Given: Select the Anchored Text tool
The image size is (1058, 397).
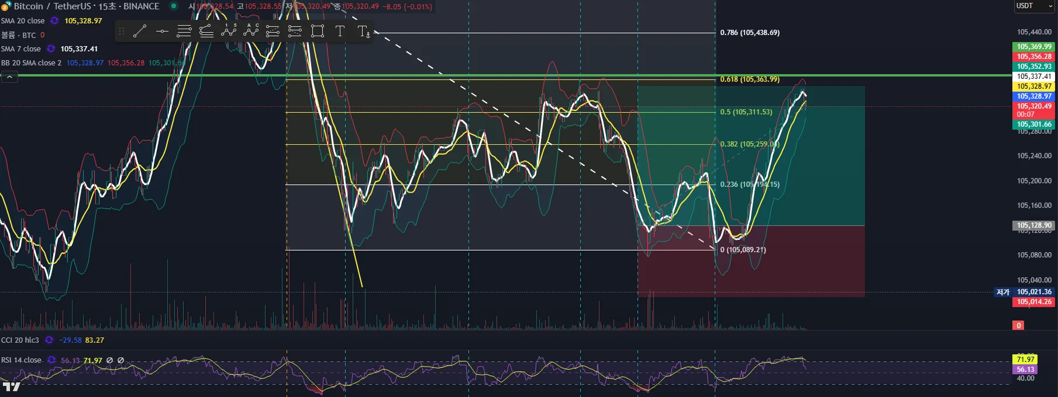Looking at the screenshot, I should point(363,31).
